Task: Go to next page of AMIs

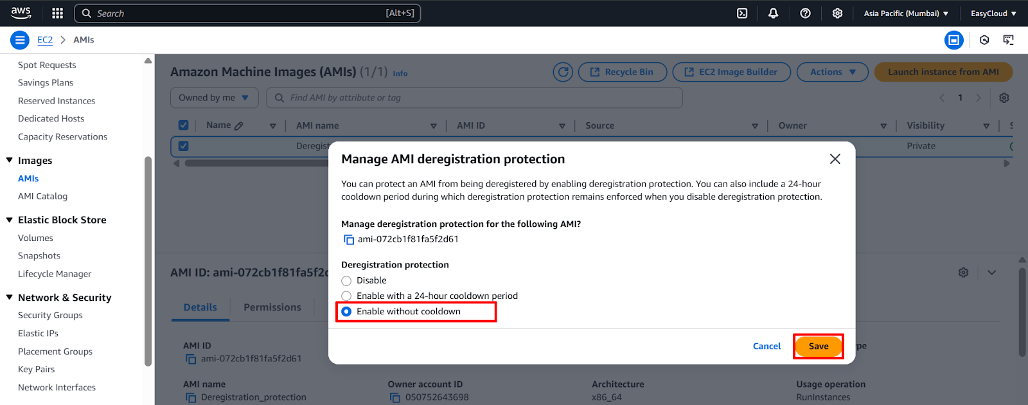Action: click(x=979, y=98)
